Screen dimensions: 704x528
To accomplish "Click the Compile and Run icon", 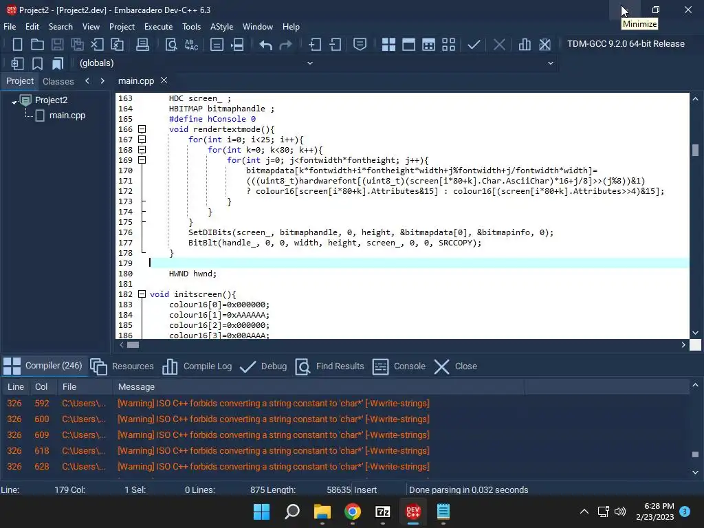I will pos(429,45).
